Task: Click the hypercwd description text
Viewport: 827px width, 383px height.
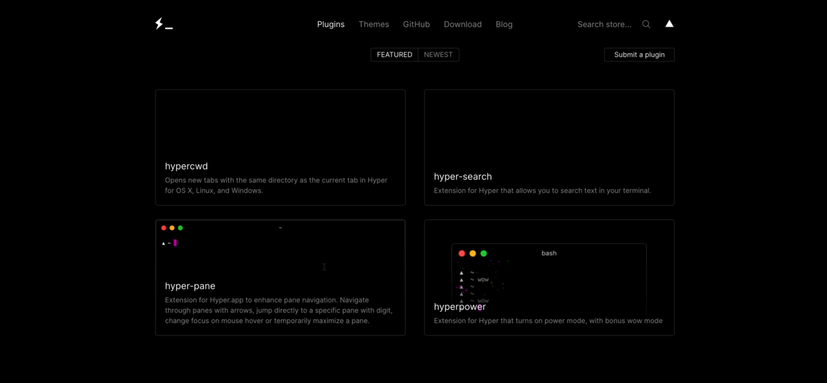Action: pyautogui.click(x=276, y=185)
